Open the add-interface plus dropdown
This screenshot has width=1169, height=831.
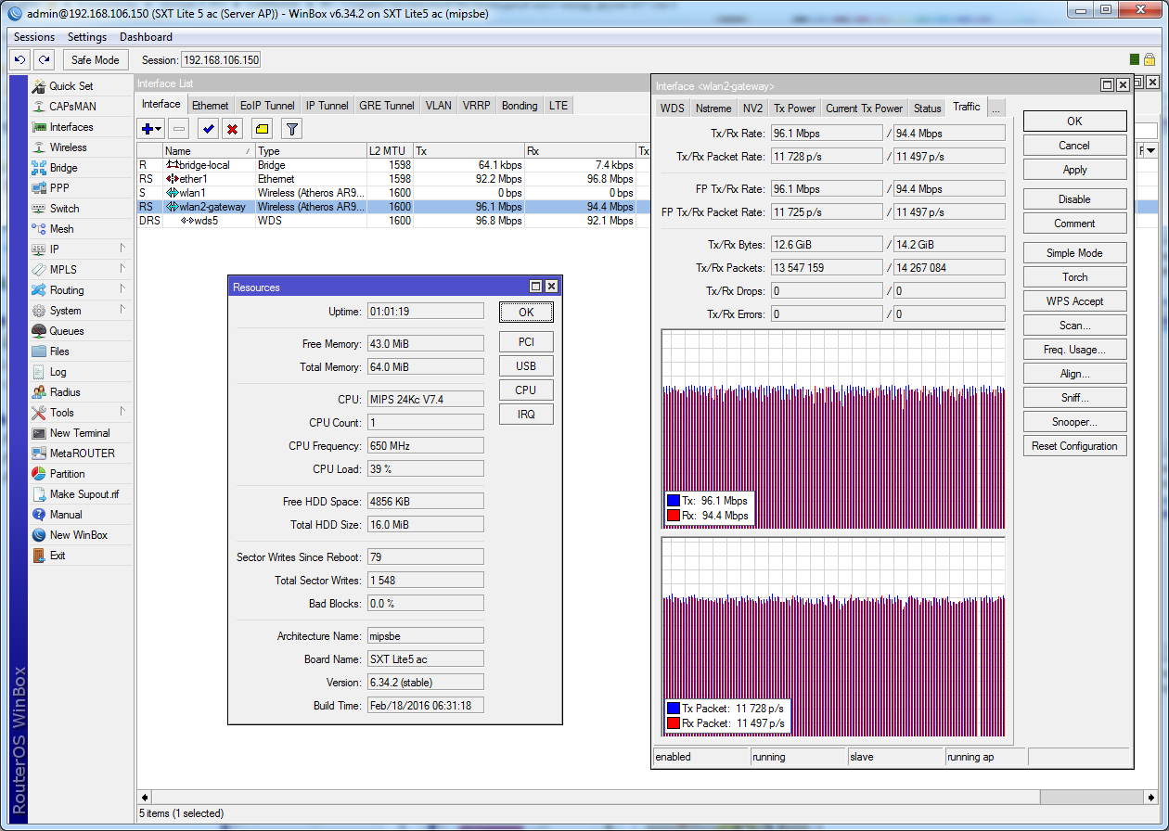coord(150,129)
